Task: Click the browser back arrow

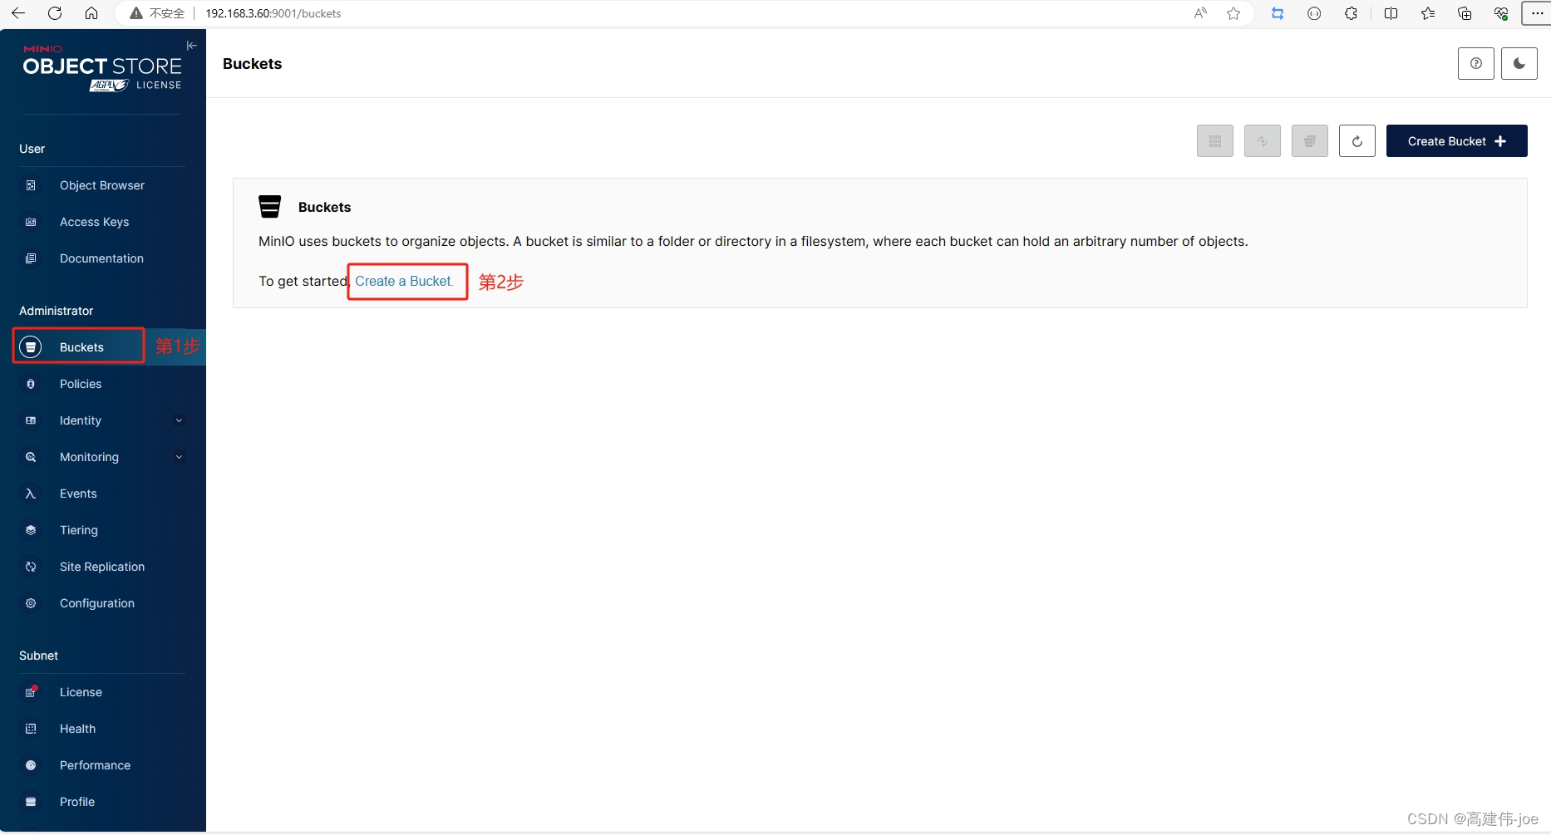Action: tap(18, 13)
